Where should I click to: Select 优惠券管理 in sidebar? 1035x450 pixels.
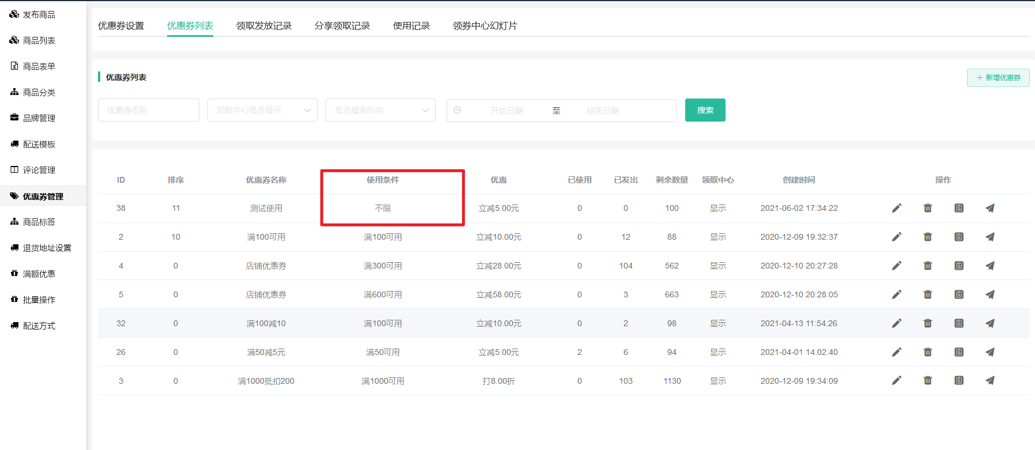click(x=43, y=196)
